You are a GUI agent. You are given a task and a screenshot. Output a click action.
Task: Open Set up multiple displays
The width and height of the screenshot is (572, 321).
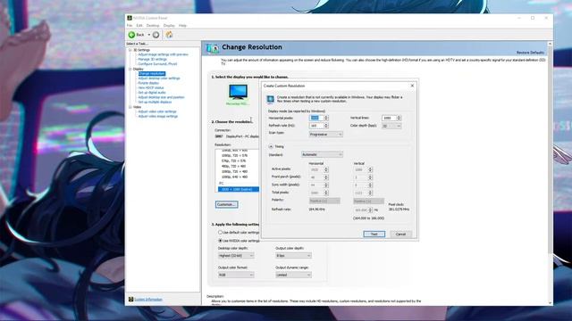(155, 102)
